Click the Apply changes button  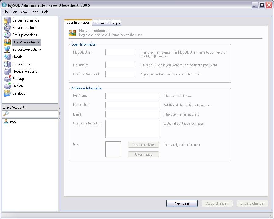(217, 203)
